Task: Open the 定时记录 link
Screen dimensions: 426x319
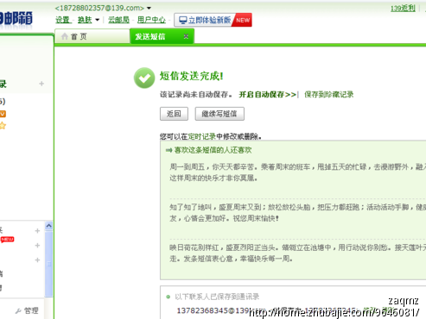Action: click(x=202, y=136)
